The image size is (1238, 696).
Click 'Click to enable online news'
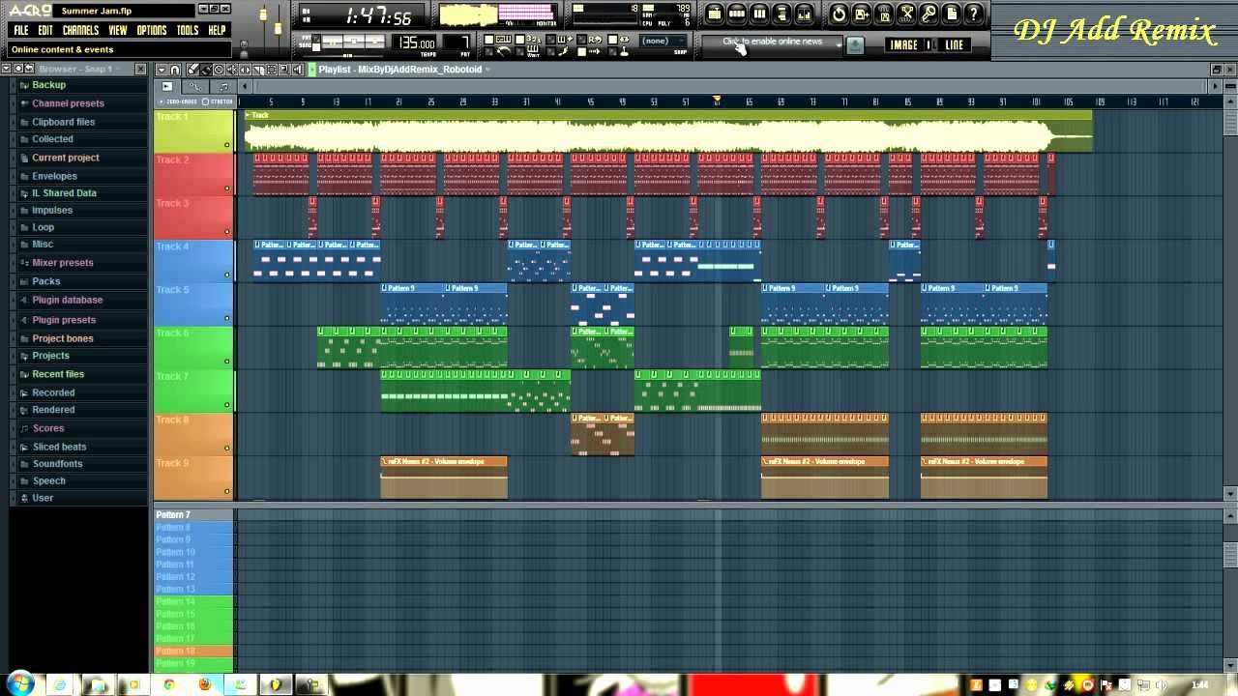tap(773, 42)
